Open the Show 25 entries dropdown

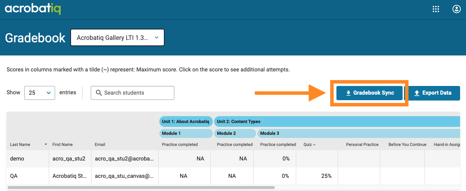tap(39, 93)
